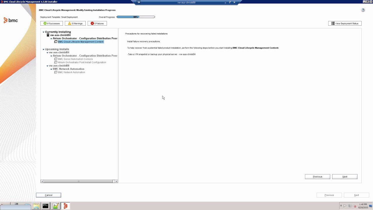
Task: Collapse the vw-aus-clmidd08 node
Action: click(x=47, y=66)
